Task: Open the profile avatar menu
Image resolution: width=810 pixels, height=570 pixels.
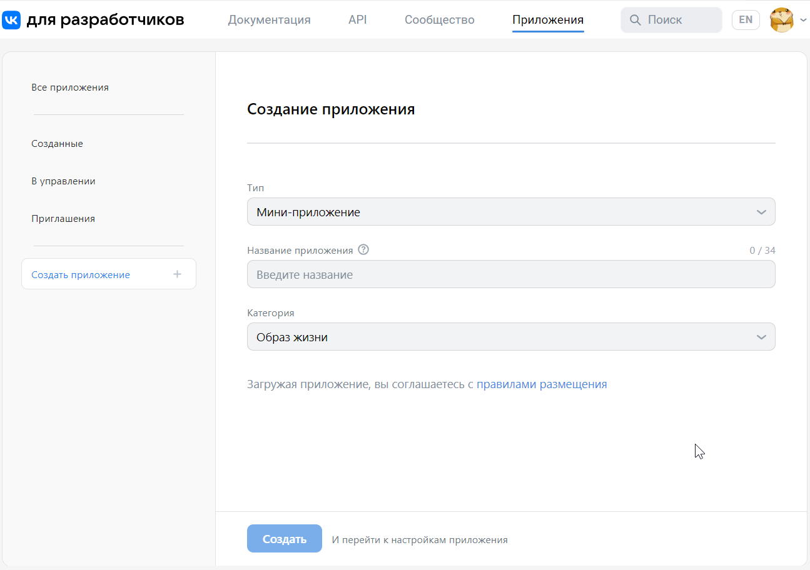Action: [x=781, y=19]
